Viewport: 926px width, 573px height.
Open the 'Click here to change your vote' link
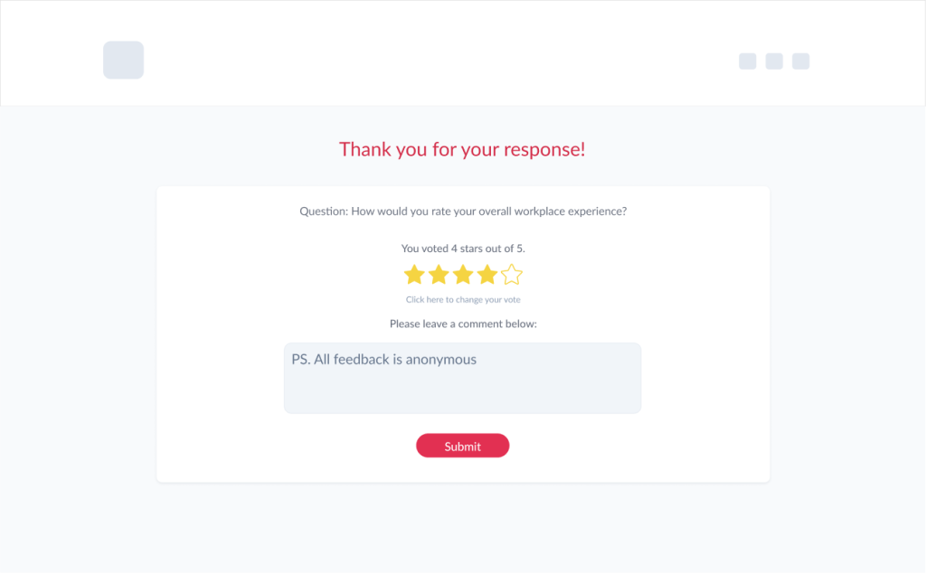462,299
